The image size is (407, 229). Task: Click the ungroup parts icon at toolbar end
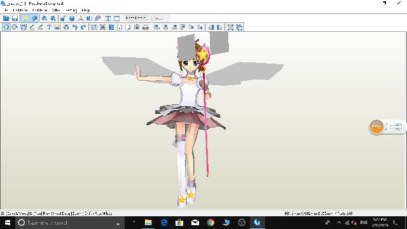coord(239,27)
